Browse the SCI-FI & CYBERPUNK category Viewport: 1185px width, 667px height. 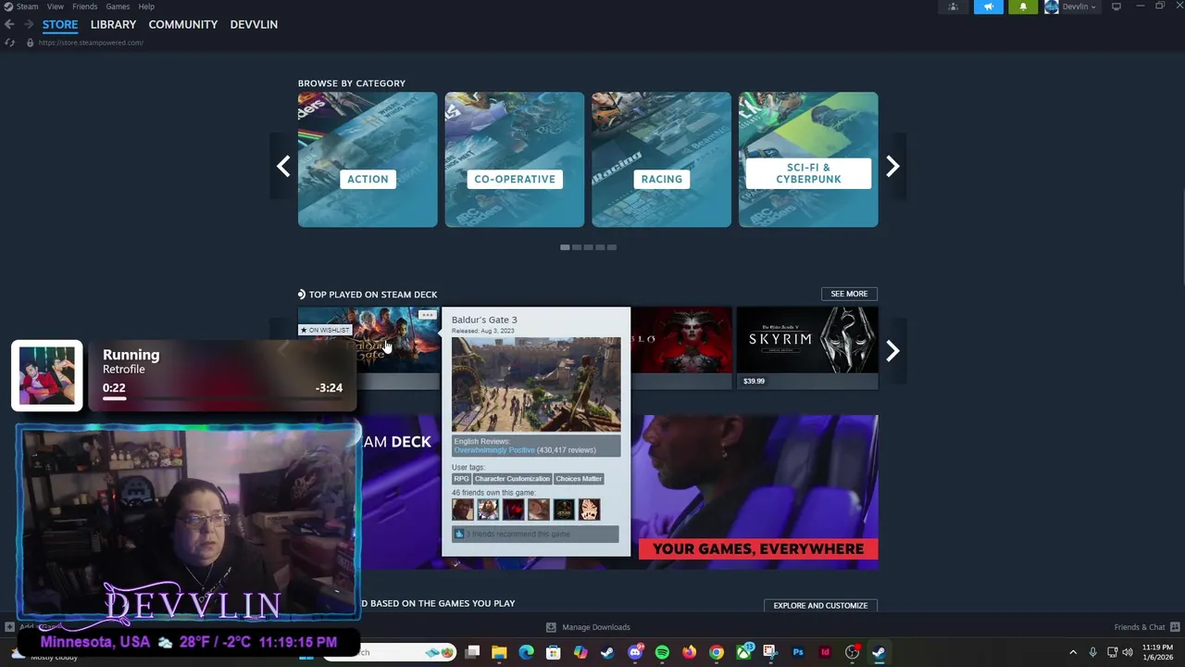808,159
